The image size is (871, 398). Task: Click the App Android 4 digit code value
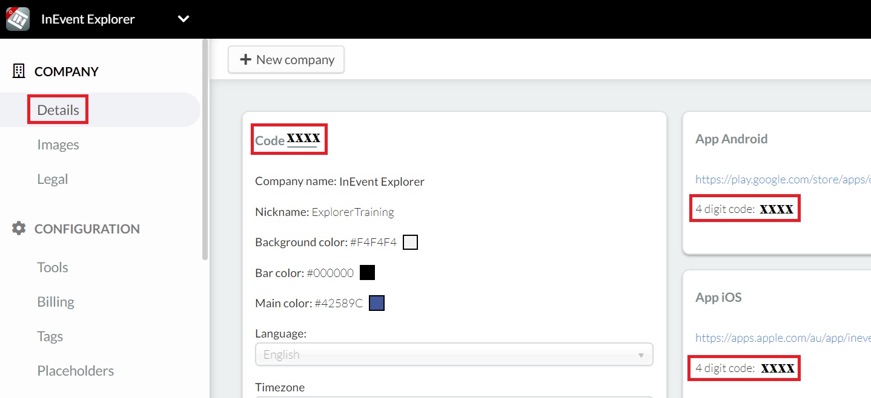[x=777, y=209]
